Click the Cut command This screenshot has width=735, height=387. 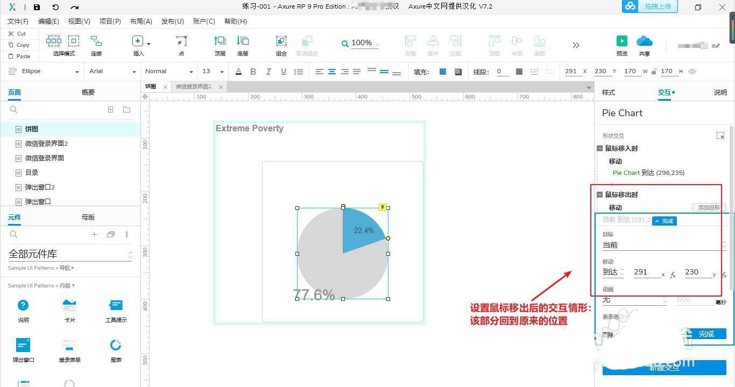pos(17,33)
